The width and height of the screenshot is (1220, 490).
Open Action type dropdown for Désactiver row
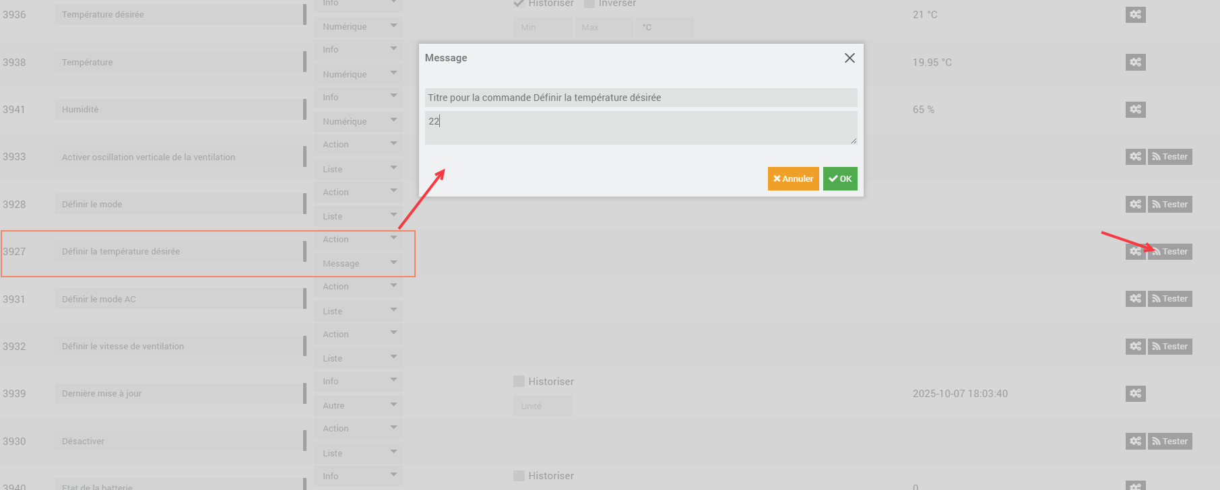[x=358, y=429]
